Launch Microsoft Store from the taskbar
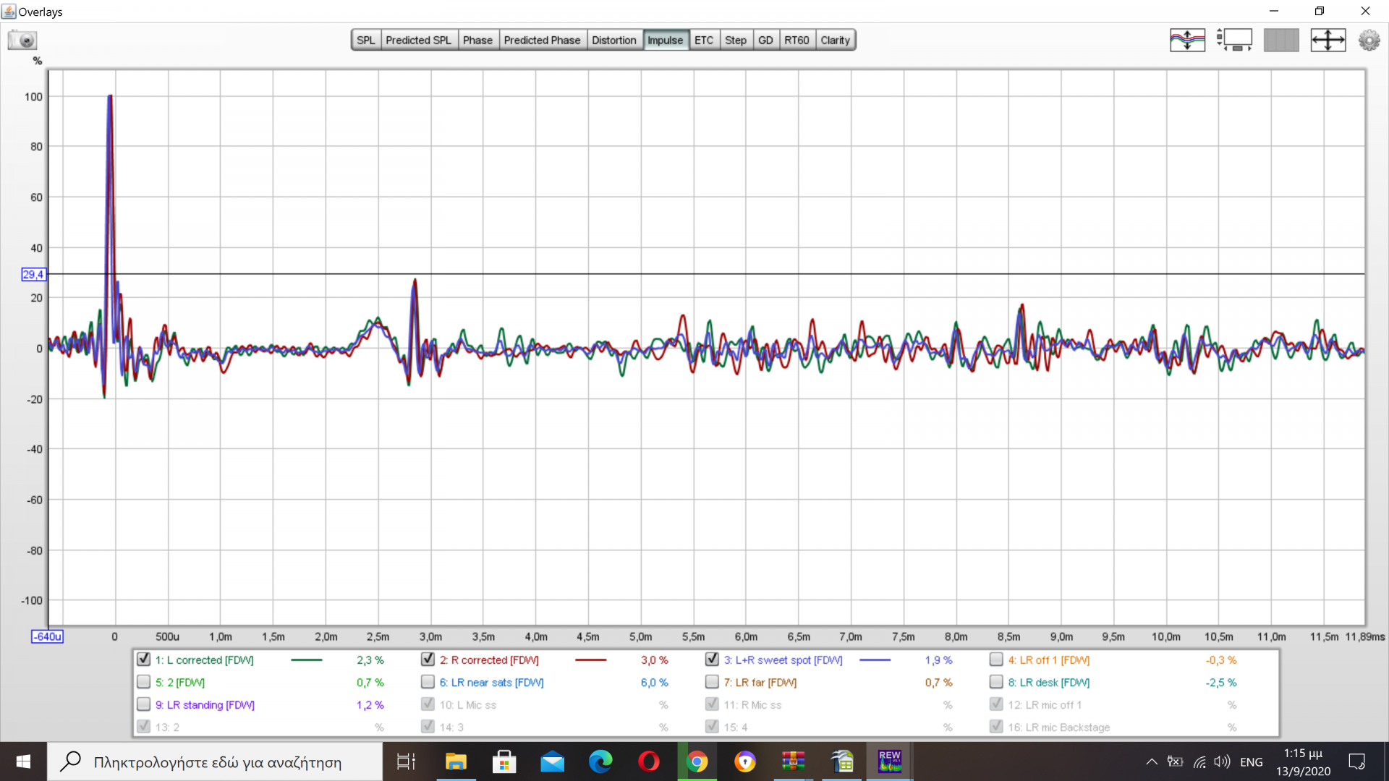This screenshot has height=781, width=1389. click(x=504, y=761)
